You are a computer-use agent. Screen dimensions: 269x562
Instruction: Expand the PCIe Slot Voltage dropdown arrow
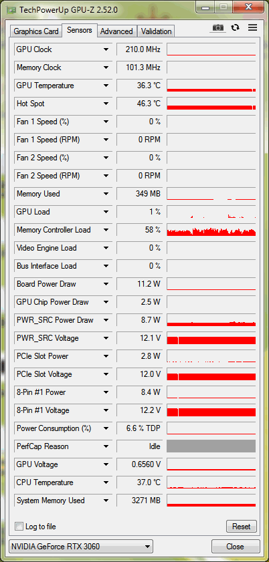[x=106, y=374]
